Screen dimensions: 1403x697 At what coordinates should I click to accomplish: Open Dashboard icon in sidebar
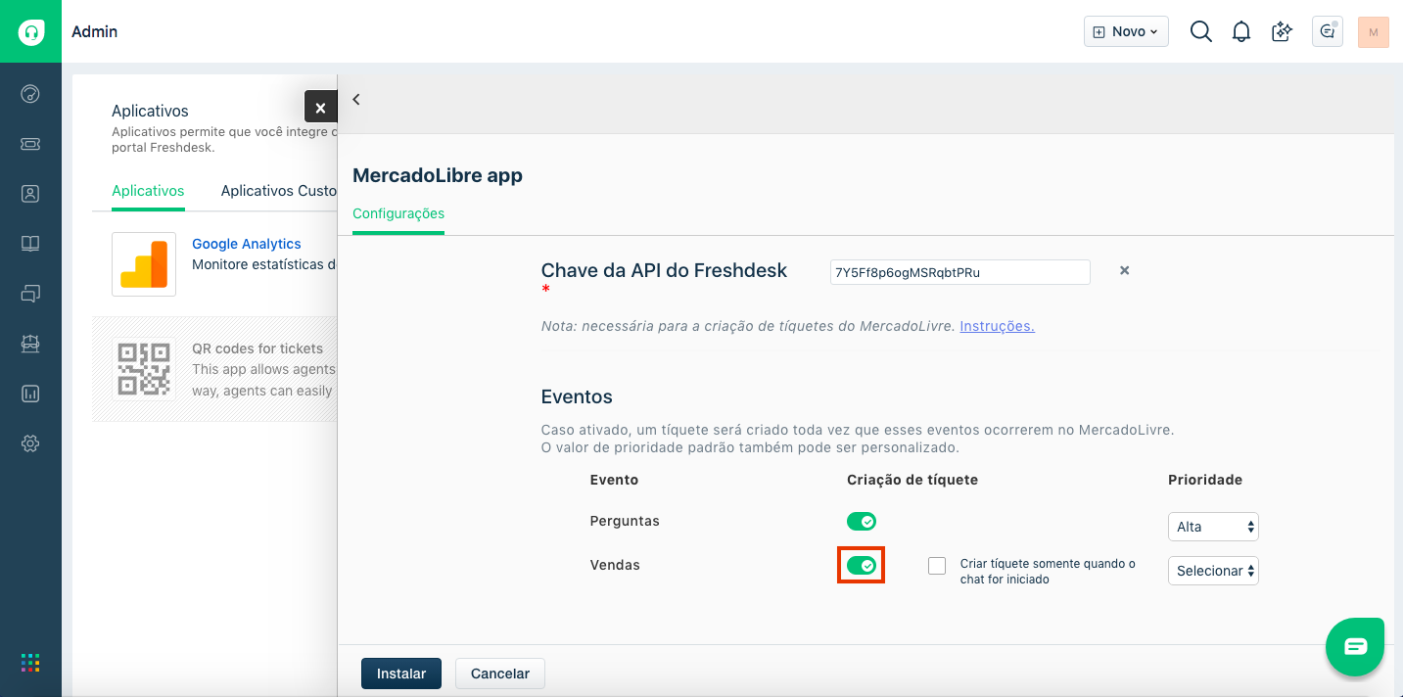click(30, 94)
